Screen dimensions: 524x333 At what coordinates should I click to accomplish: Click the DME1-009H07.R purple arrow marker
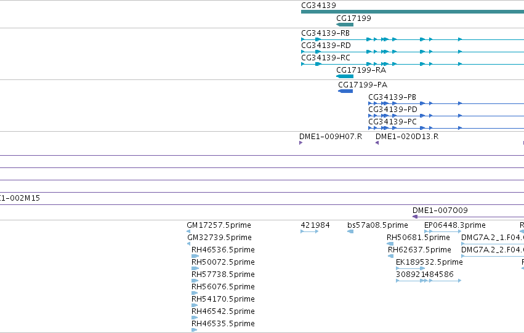(300, 143)
